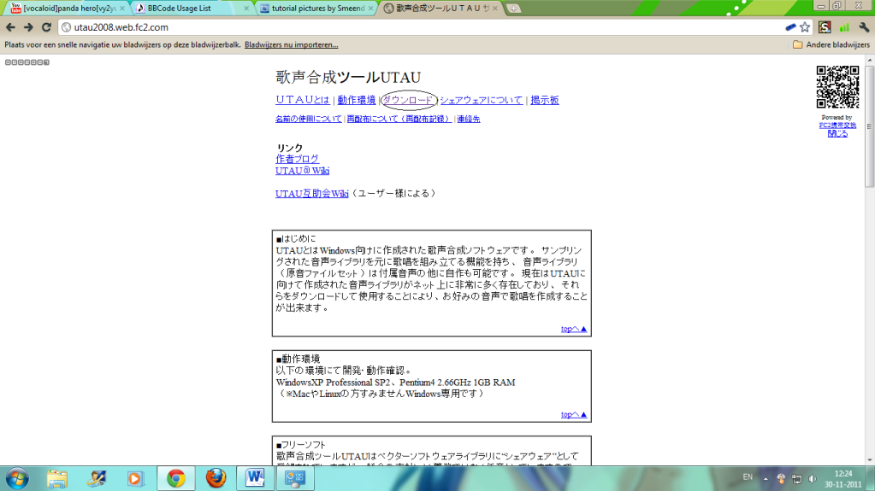
Task: Click top link in はじめに box
Action: point(574,329)
